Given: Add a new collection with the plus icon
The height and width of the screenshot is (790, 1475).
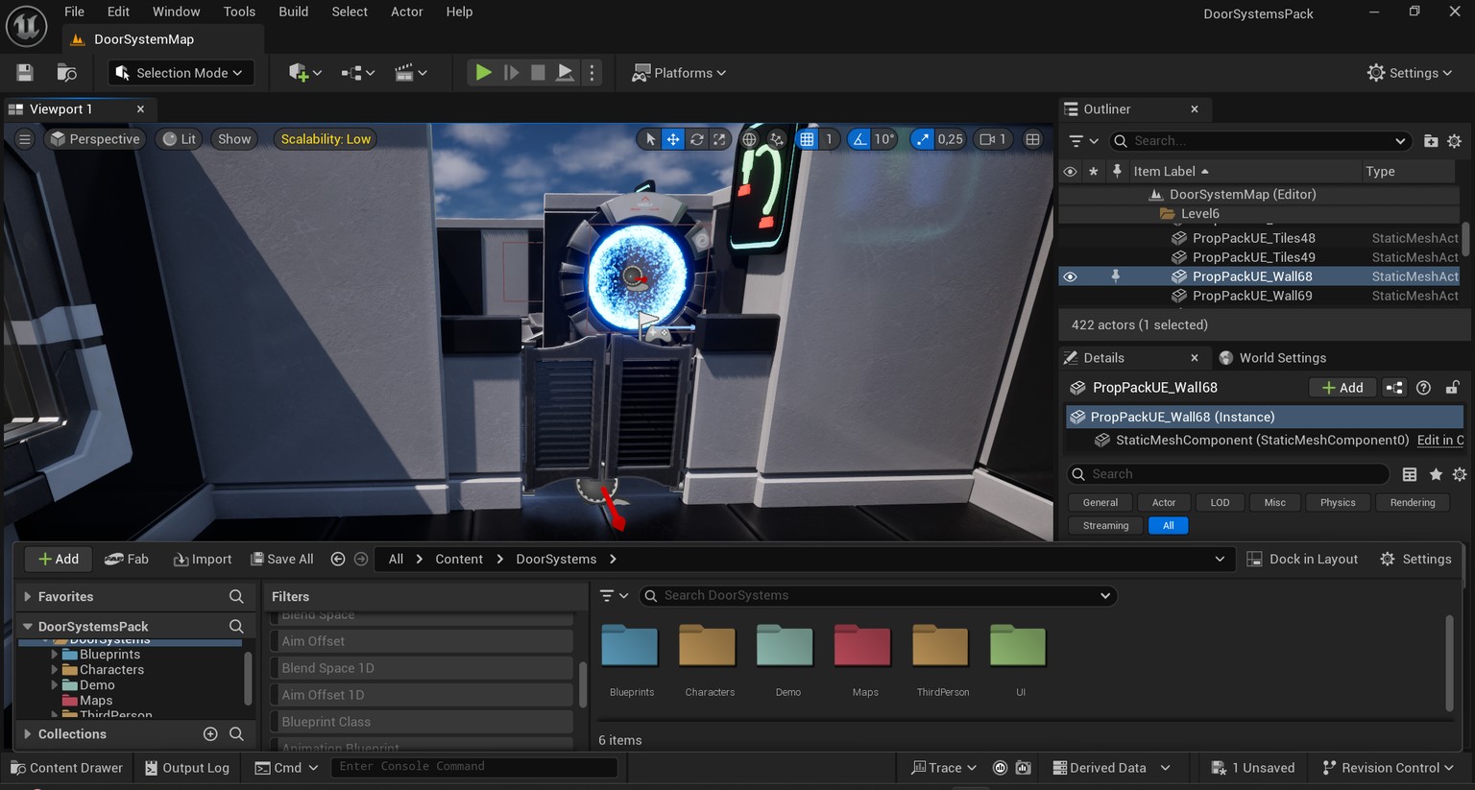Looking at the screenshot, I should click(210, 734).
